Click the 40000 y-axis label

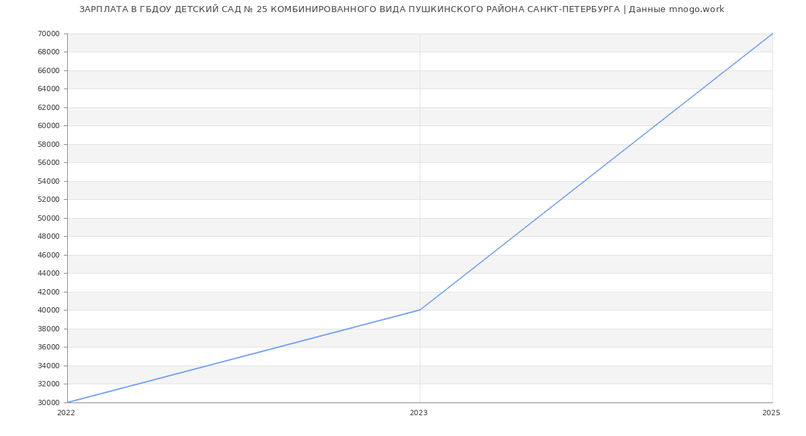tap(49, 310)
